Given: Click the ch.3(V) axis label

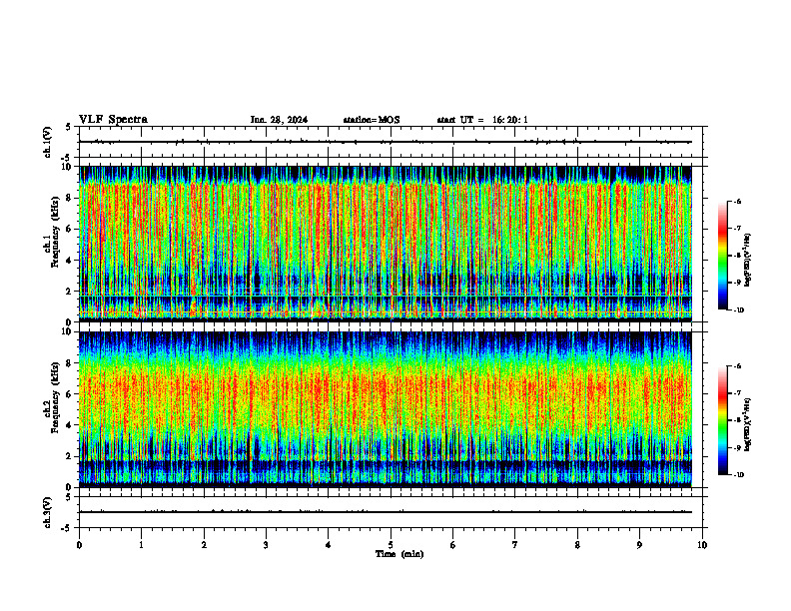Looking at the screenshot, I should [47, 512].
